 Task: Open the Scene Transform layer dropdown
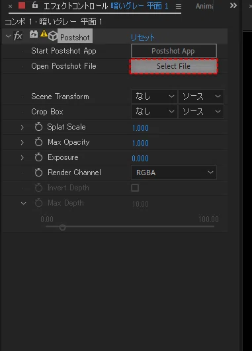154,97
